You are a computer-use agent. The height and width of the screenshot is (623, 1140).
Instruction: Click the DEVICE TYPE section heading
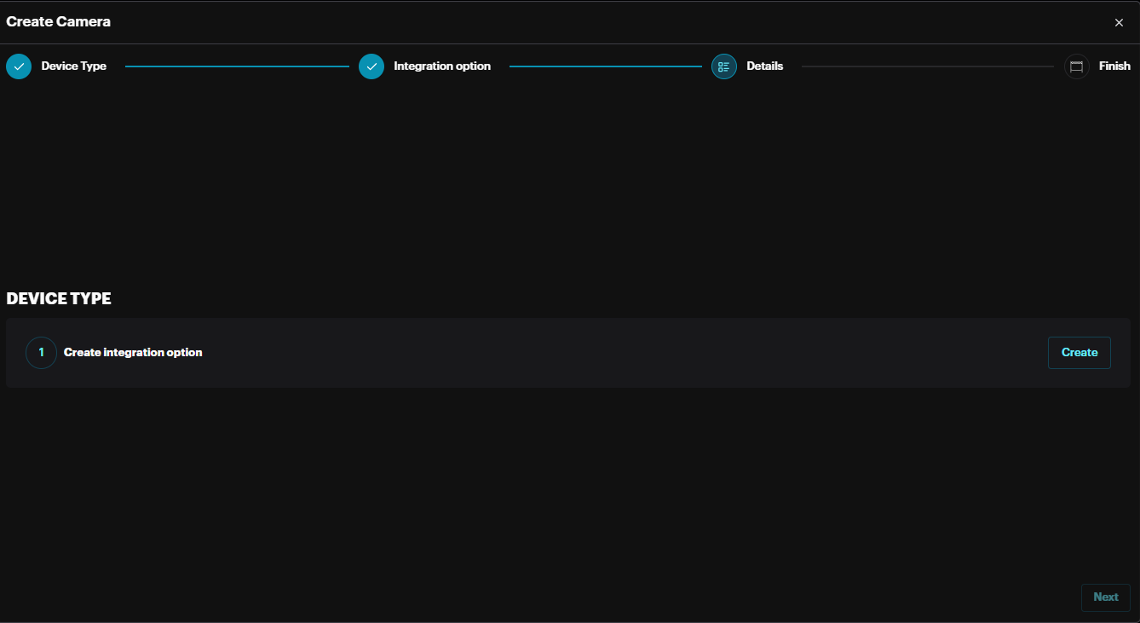pos(59,298)
